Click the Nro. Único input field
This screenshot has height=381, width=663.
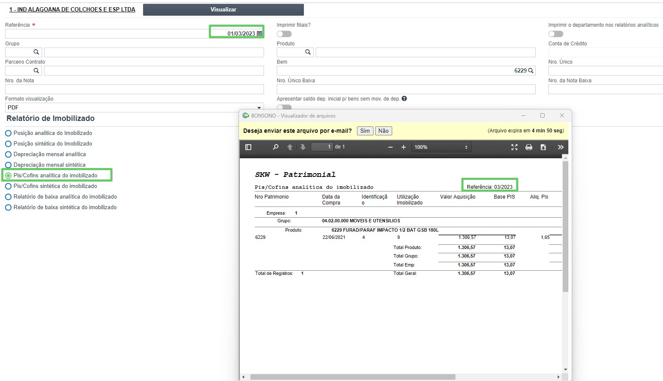tap(606, 70)
